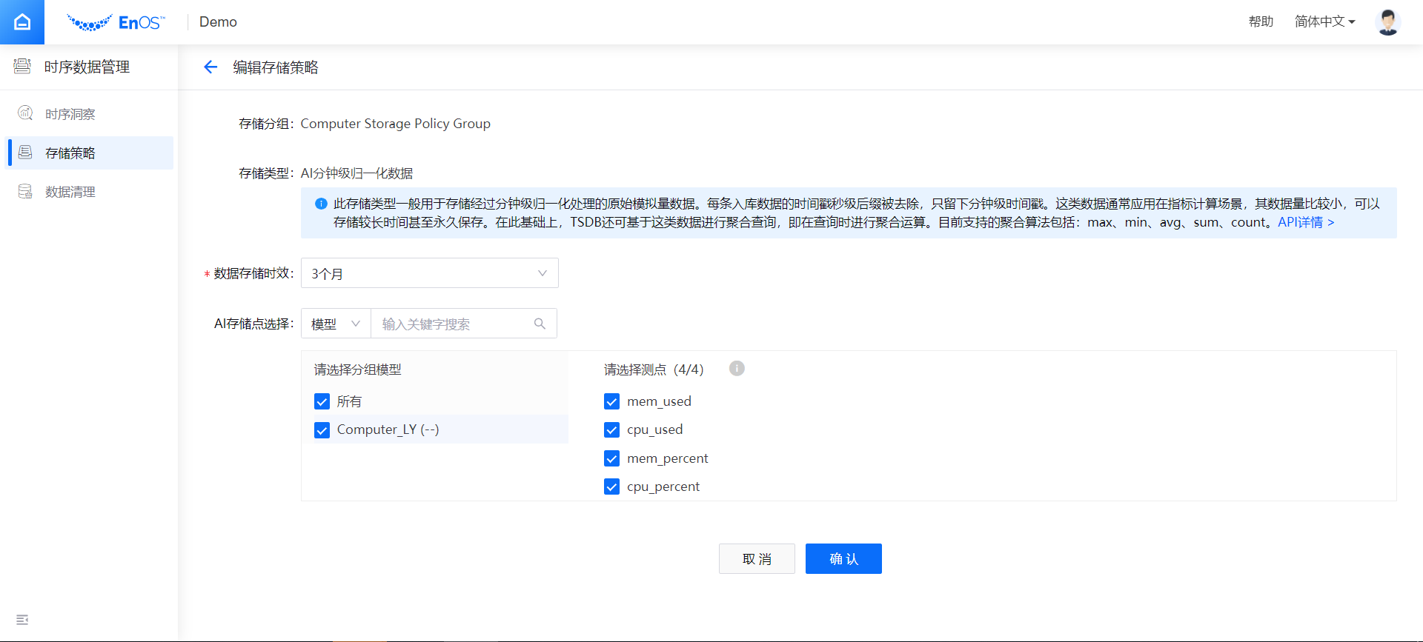Screen dimensions: 1423x642
Task: Click the info icon beside measurement points
Action: click(737, 368)
